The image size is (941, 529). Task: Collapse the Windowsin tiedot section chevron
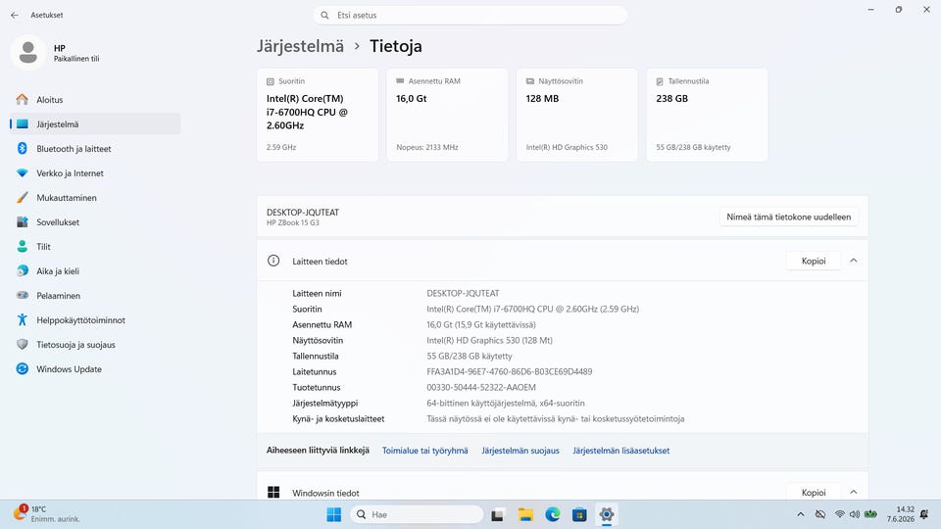tap(854, 492)
